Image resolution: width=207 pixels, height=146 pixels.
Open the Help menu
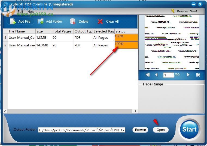[31, 12]
